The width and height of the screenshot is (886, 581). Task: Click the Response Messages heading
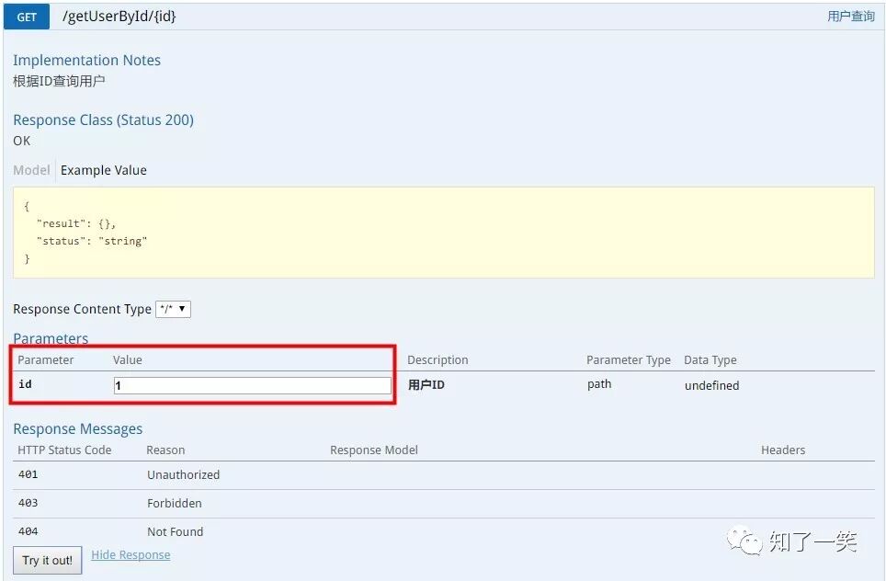[77, 429]
